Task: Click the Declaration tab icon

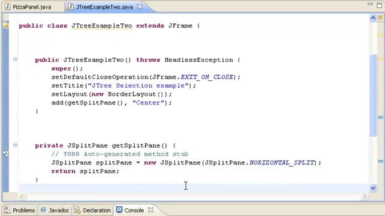Action: click(x=78, y=210)
